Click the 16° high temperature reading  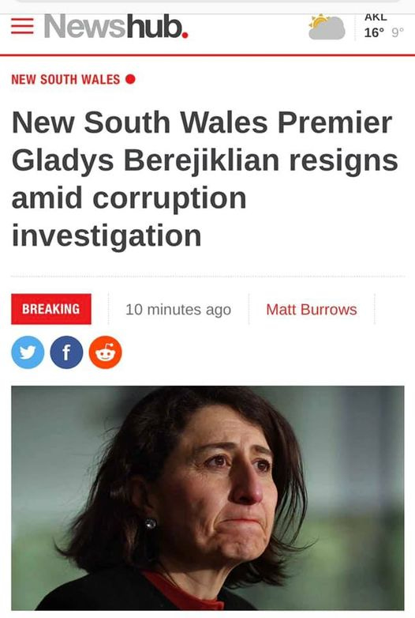pos(374,32)
